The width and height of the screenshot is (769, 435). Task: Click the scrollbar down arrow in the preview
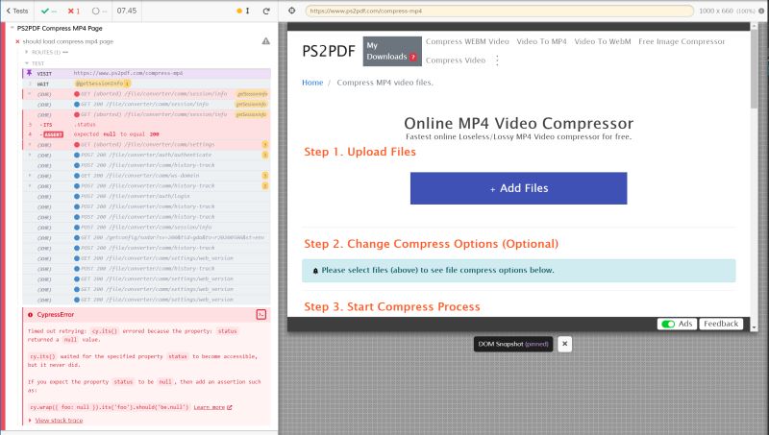tap(754, 327)
